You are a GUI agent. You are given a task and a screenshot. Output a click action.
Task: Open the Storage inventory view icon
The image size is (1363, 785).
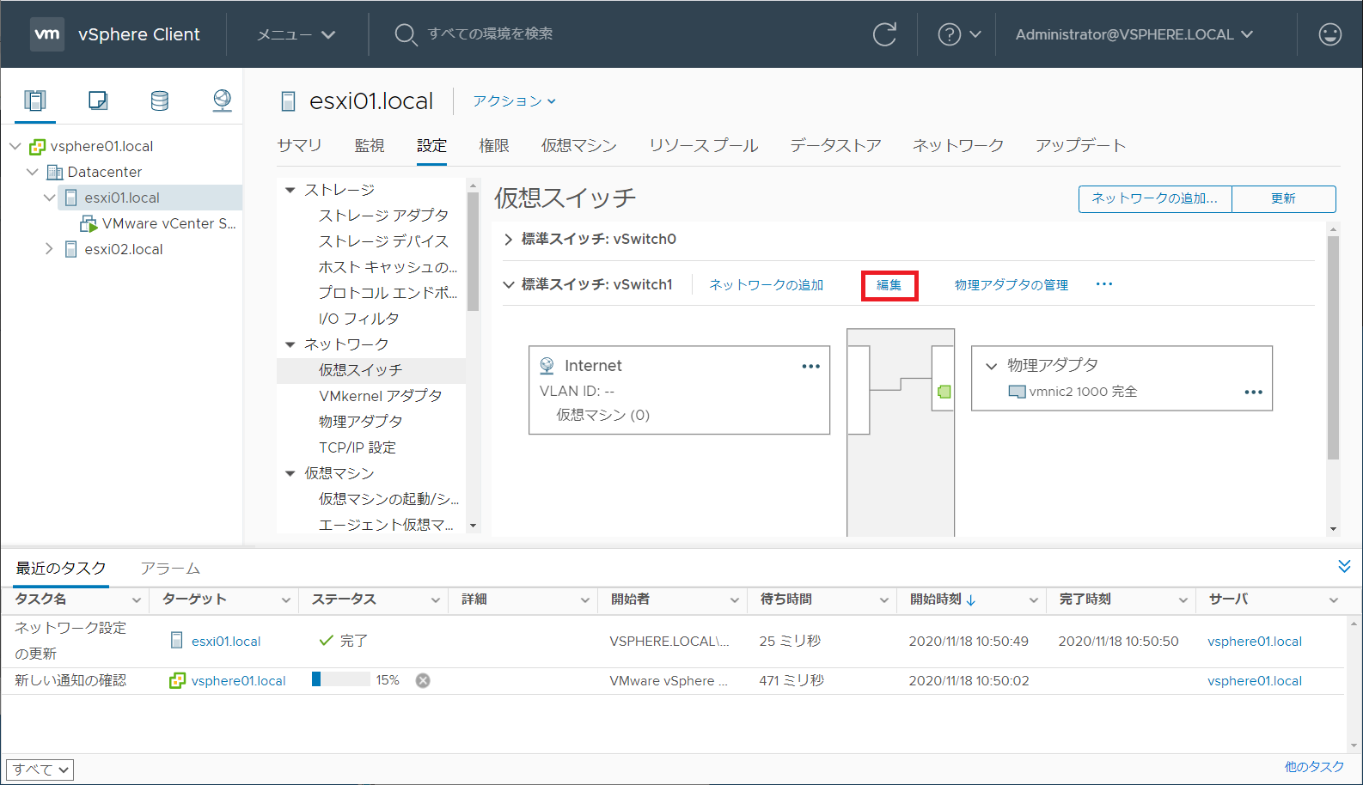coord(160,100)
